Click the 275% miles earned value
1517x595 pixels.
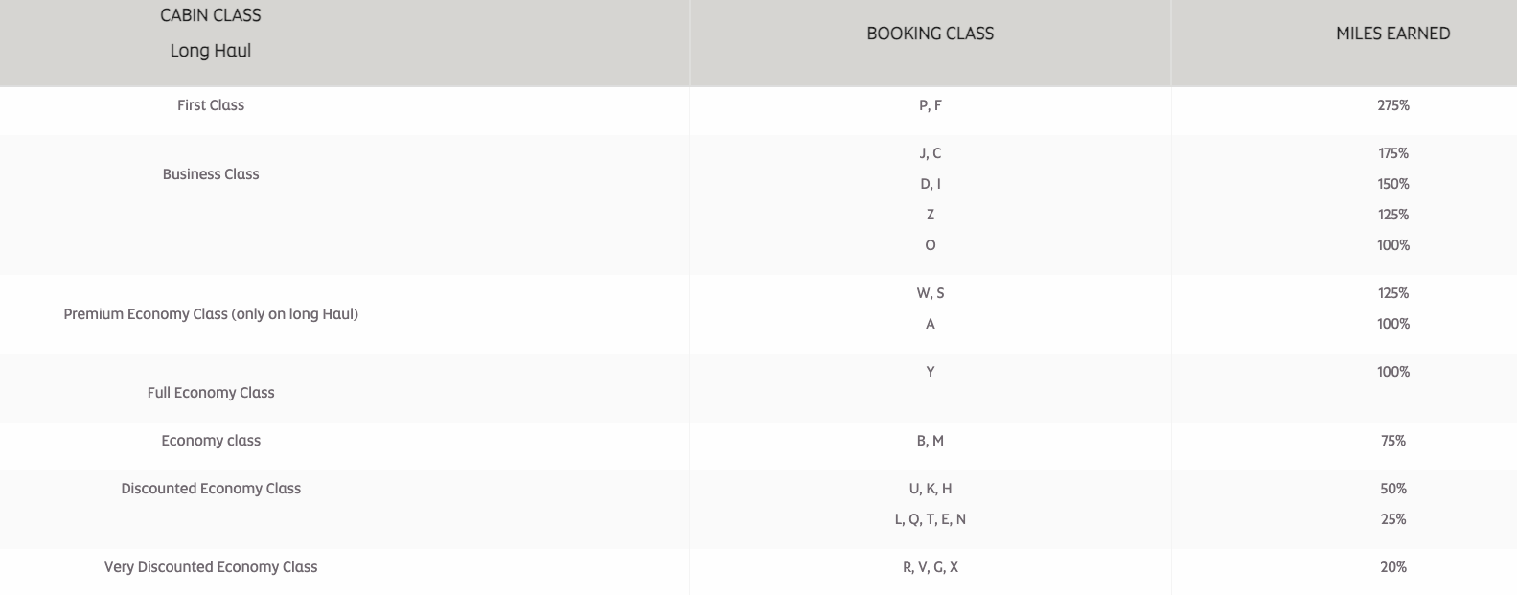[x=1392, y=105]
